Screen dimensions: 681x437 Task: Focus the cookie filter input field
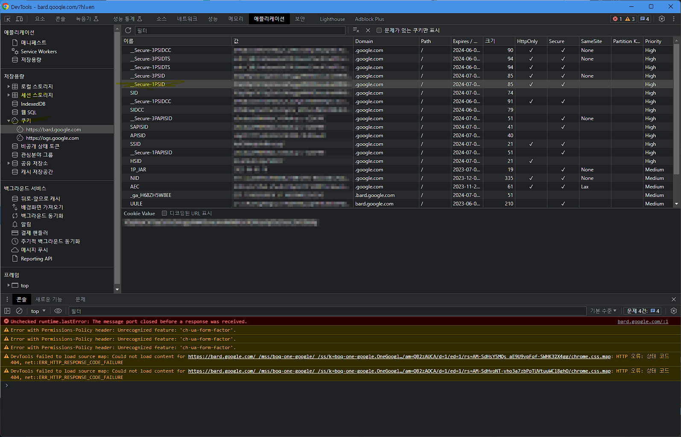point(240,30)
